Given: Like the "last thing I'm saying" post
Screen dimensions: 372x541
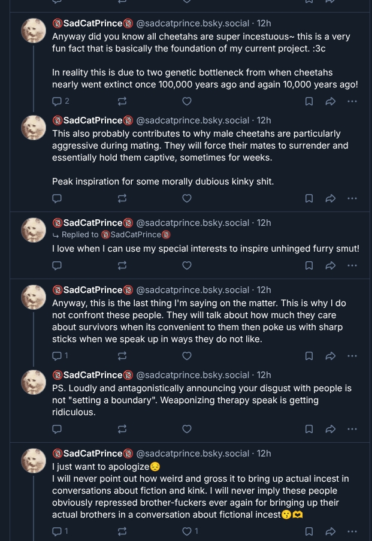Looking at the screenshot, I should [187, 356].
